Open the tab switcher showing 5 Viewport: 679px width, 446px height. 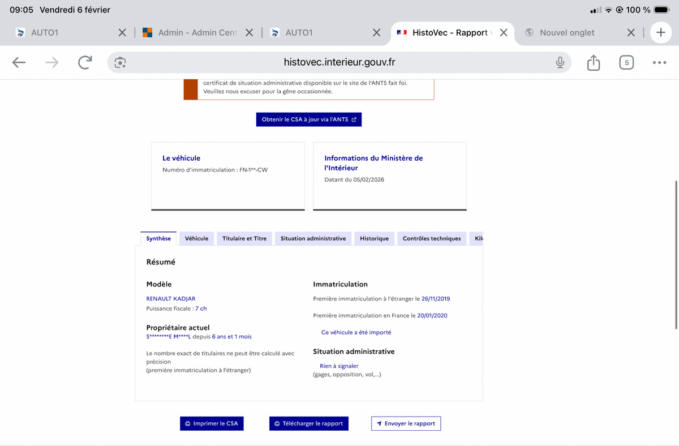[x=626, y=62]
